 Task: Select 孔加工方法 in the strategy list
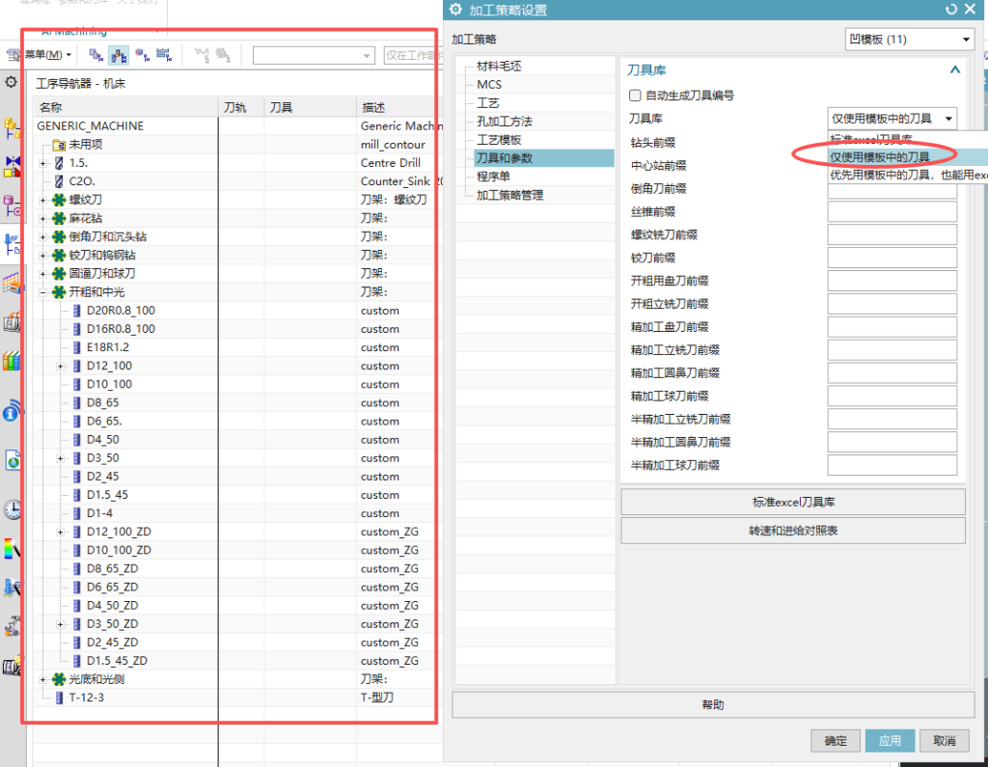(504, 121)
